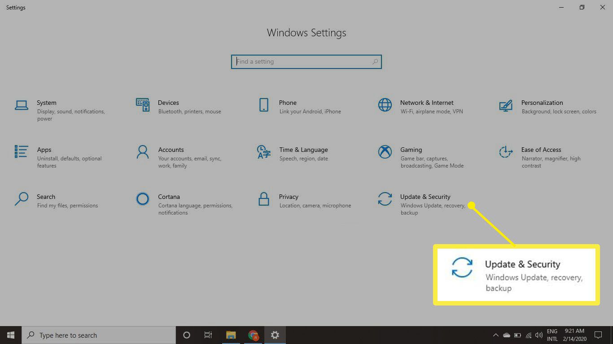Open the Windows Start menu
Screen dimensions: 613x344
click(x=11, y=335)
